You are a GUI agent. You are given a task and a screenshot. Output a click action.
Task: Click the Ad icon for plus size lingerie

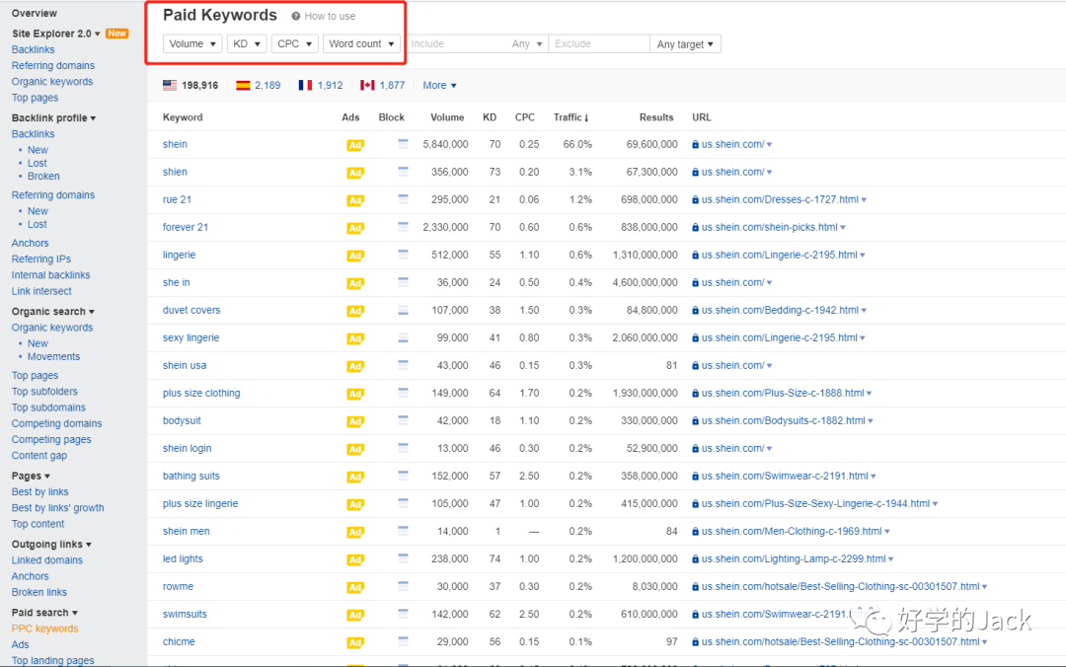click(355, 504)
